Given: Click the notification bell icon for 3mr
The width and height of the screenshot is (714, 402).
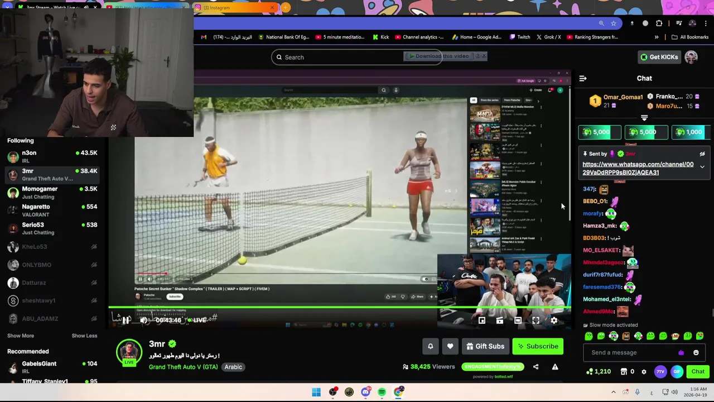Looking at the screenshot, I should pos(430,346).
